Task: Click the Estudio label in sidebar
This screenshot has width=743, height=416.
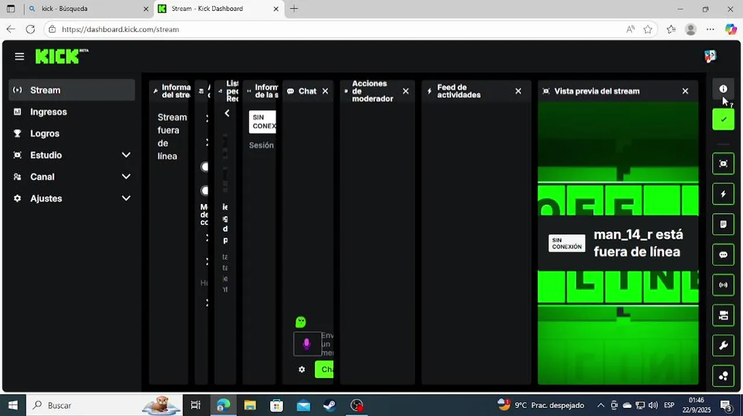Action: (46, 155)
